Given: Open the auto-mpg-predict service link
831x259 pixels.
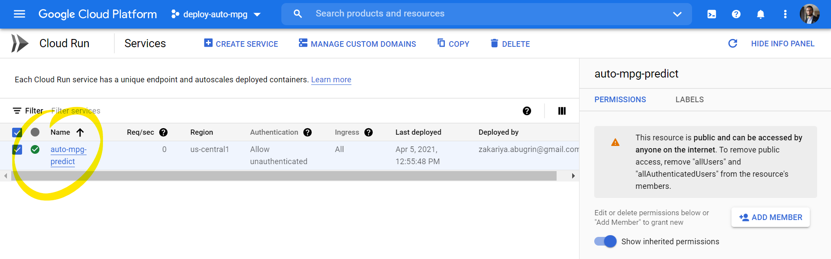Looking at the screenshot, I should tap(68, 155).
